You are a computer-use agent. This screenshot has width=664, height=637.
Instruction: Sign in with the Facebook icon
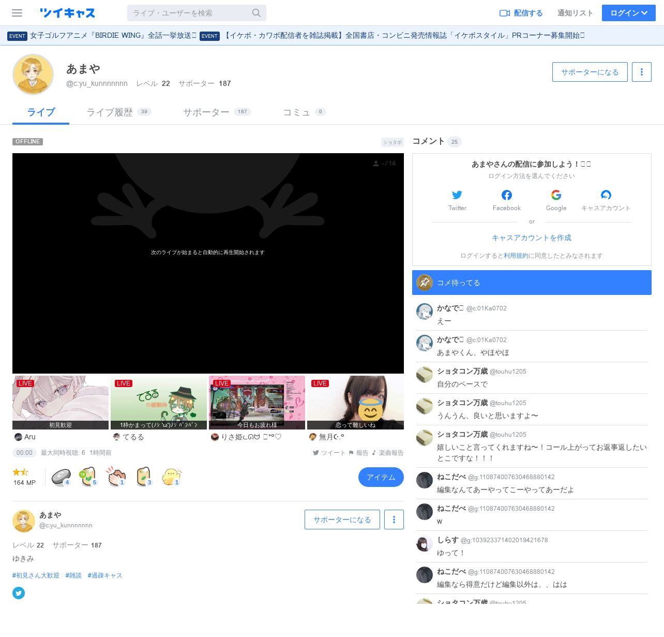507,195
